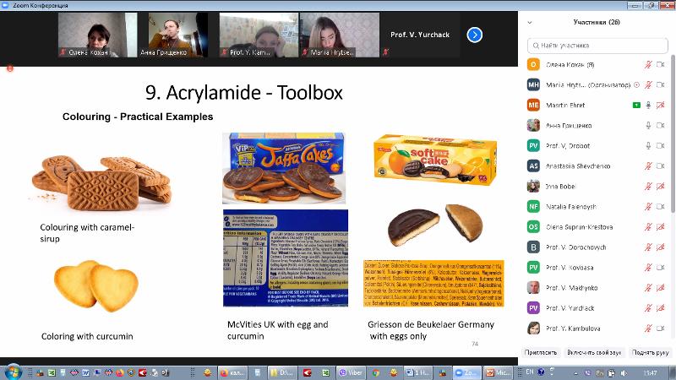676x380 pixels.
Task: Click the muted mic icon for Natalia Falendysh
Action: coord(648,206)
